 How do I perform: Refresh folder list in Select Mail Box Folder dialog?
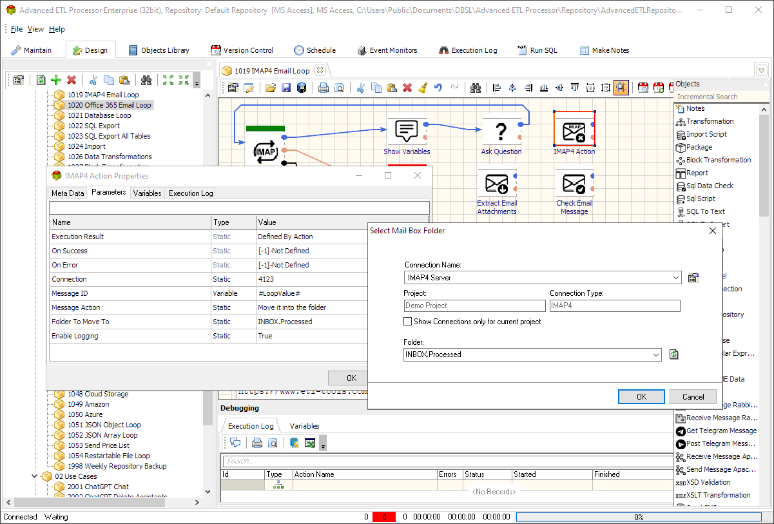[x=673, y=354]
